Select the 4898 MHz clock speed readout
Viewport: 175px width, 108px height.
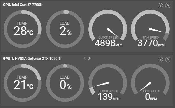(108, 43)
